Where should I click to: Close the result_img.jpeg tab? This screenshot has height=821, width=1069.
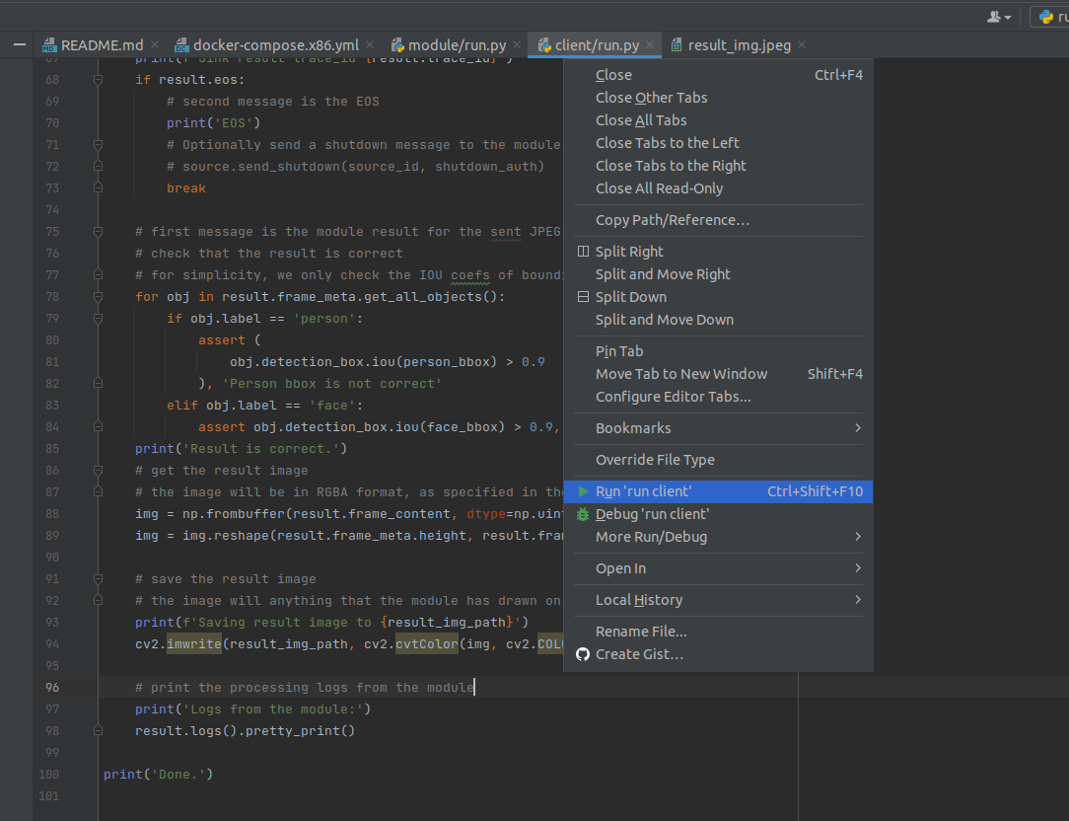click(x=802, y=45)
